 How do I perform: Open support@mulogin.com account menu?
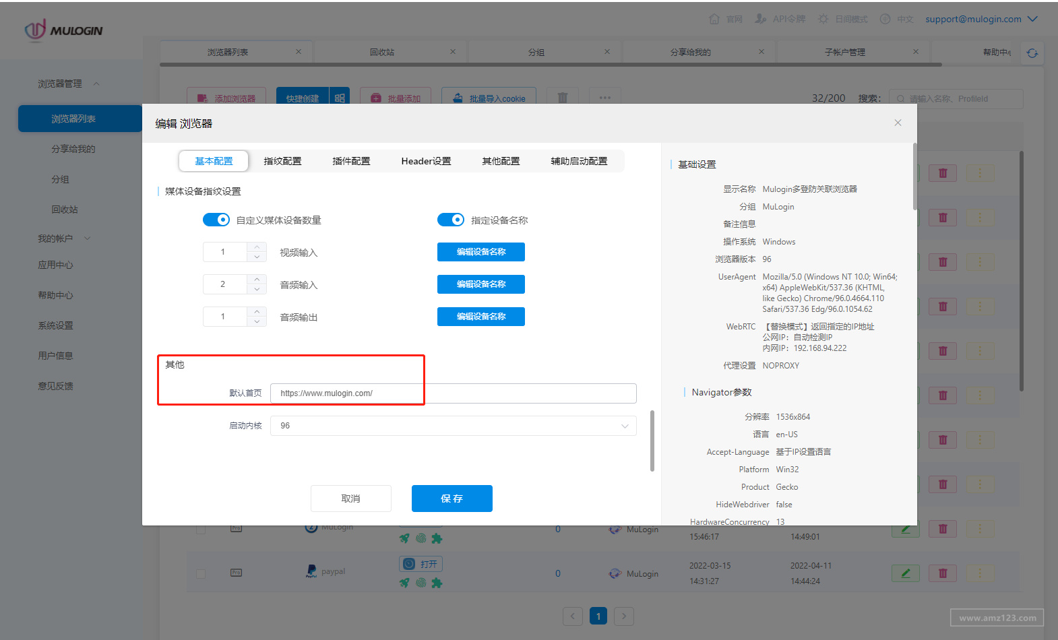pyautogui.click(x=981, y=19)
